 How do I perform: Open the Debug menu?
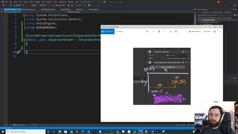pos(37,2)
